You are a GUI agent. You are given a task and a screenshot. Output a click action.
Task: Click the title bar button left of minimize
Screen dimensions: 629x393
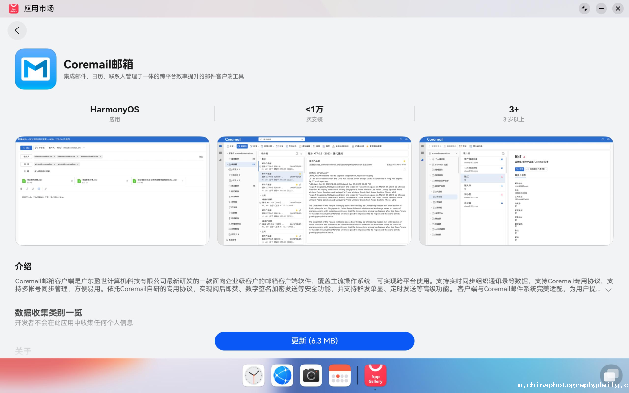point(584,8)
